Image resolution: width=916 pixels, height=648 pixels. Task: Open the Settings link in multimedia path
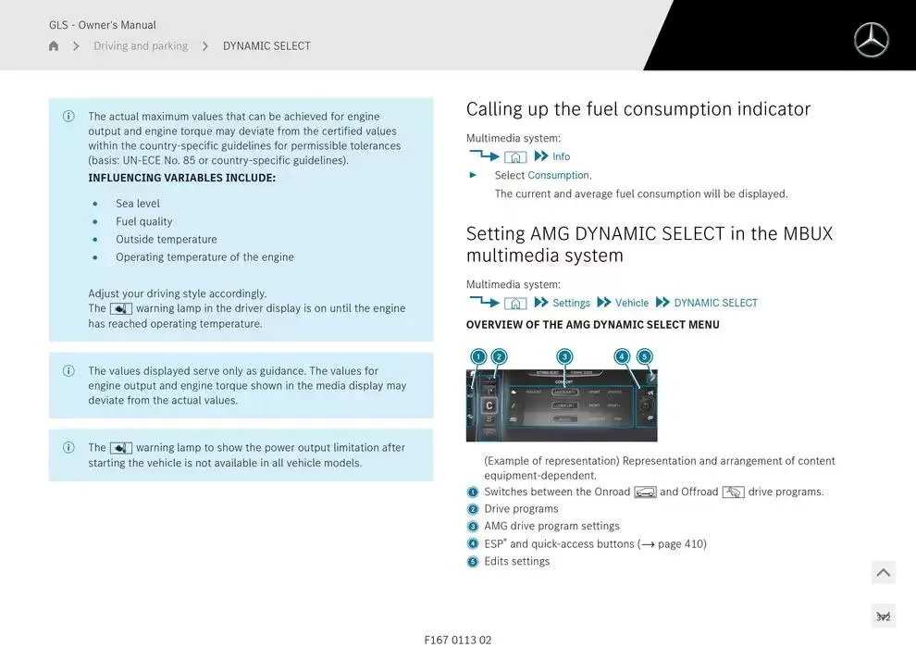click(x=571, y=303)
